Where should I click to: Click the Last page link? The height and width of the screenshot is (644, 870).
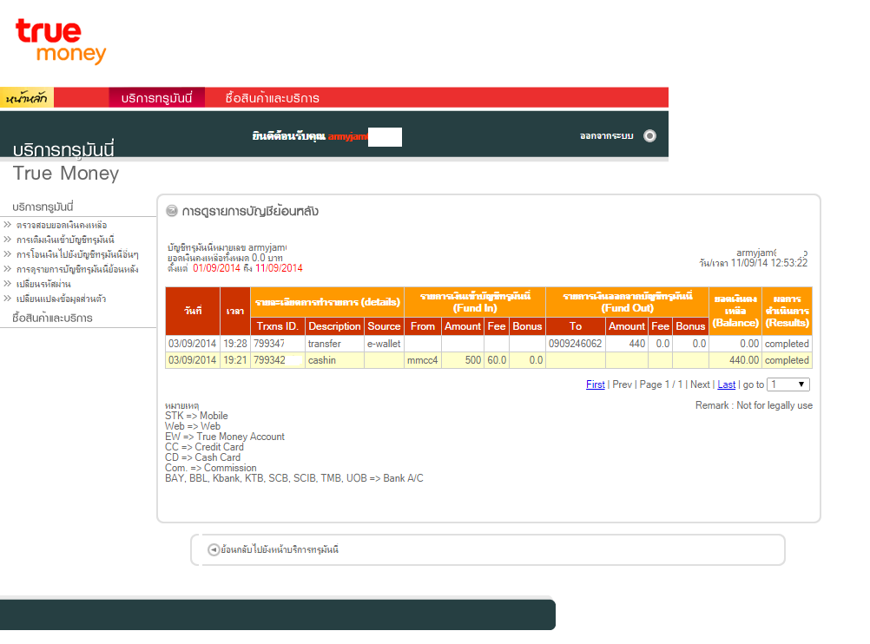tap(726, 384)
